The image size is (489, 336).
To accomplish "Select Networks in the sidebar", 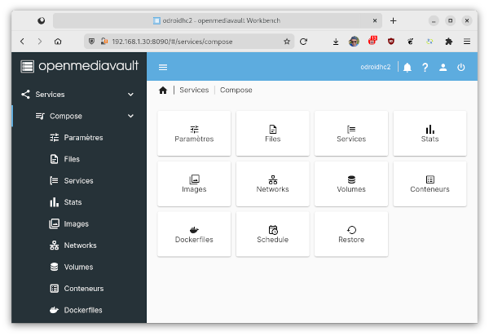I will pos(79,245).
